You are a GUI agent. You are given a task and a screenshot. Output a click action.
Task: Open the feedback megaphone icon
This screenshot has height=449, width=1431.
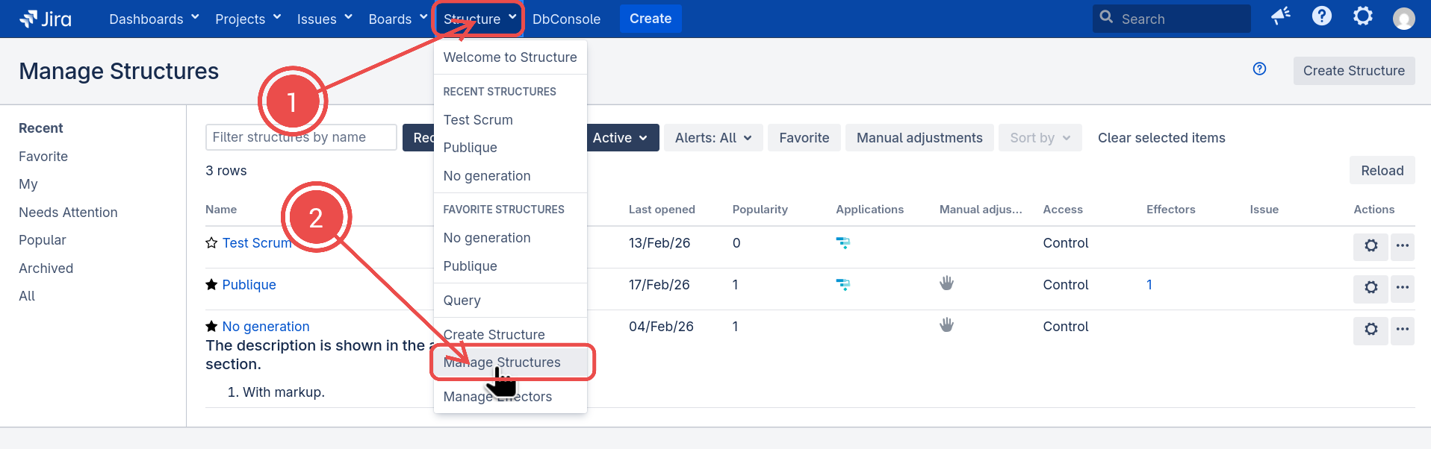pyautogui.click(x=1281, y=16)
